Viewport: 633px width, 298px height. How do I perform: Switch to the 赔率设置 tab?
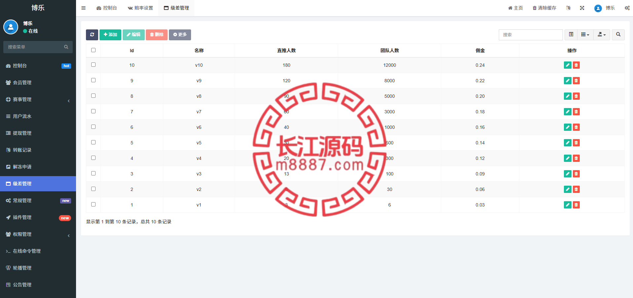pos(140,8)
